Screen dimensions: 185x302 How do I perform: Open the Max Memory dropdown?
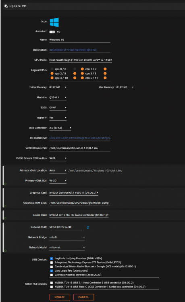pyautogui.click(x=125, y=87)
